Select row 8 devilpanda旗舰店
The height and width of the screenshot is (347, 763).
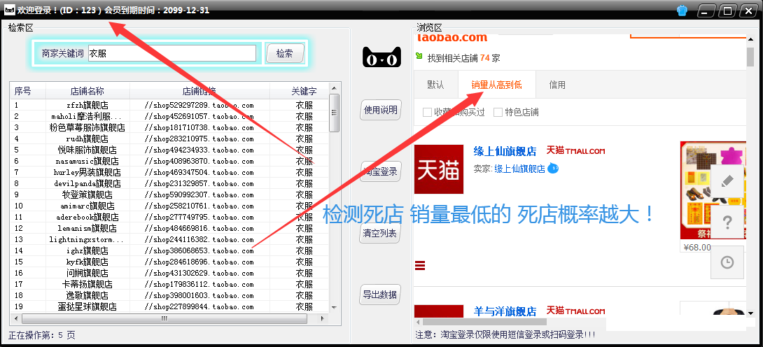click(x=169, y=183)
